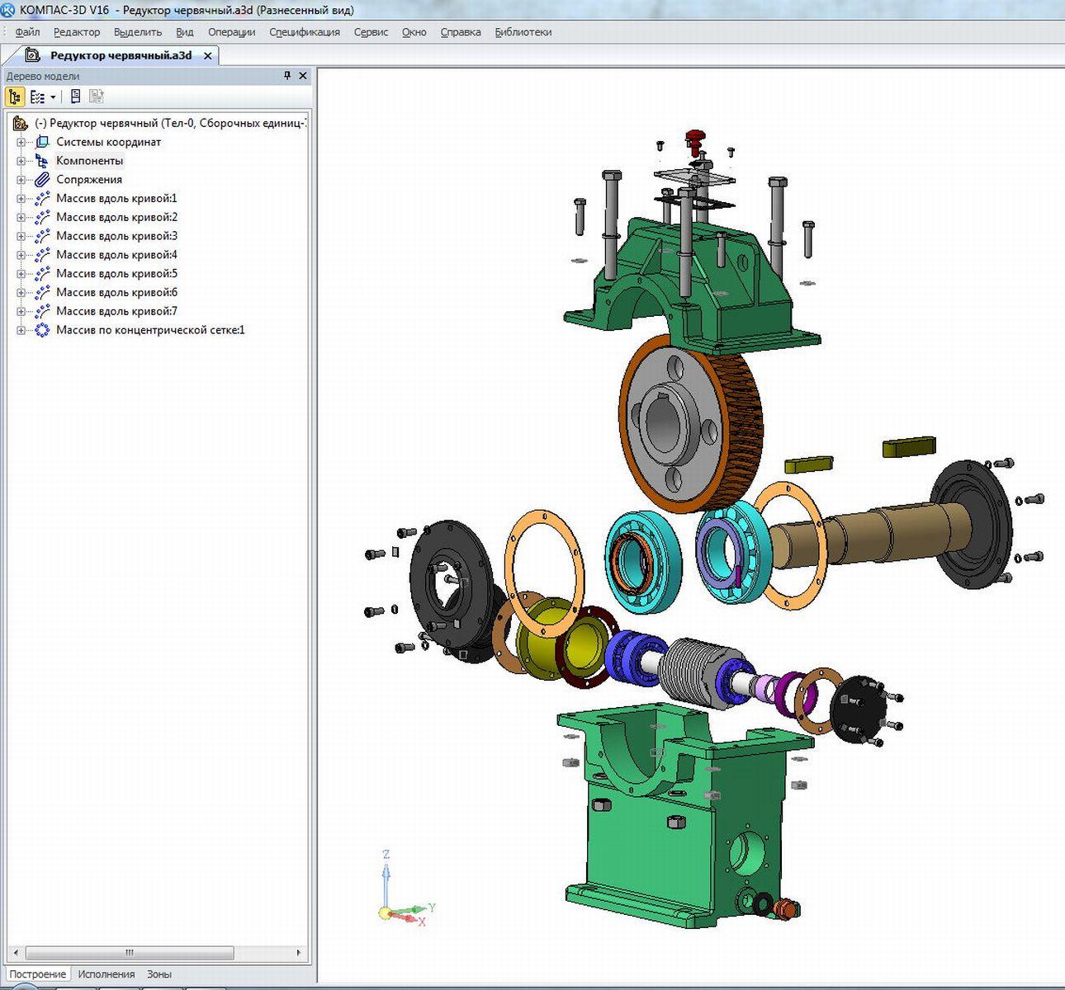1065x990 pixels.
Task: Expand the Сопряжения tree node
Action: [x=21, y=180]
